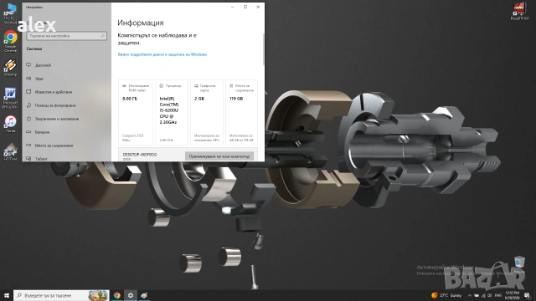The image size is (536, 301).
Task: Click the third pinned app icon in the taskbar
Action: [144, 295]
